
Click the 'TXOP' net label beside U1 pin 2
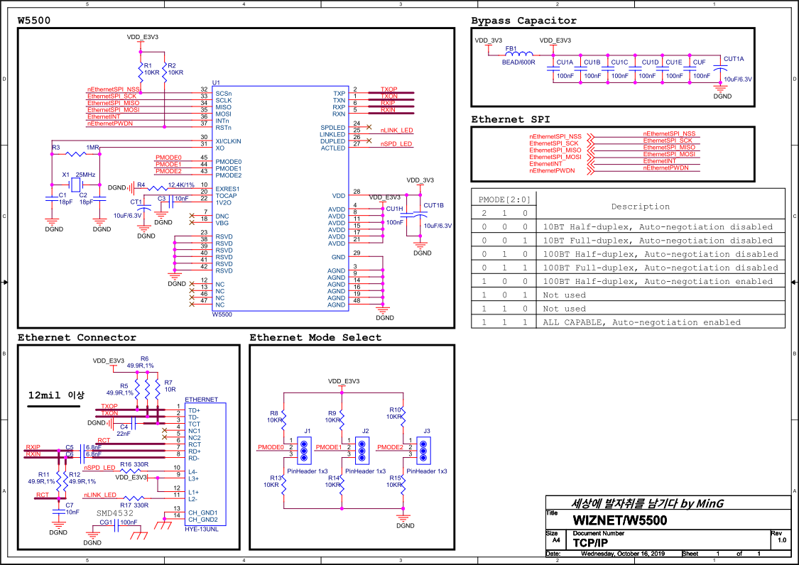388,89
